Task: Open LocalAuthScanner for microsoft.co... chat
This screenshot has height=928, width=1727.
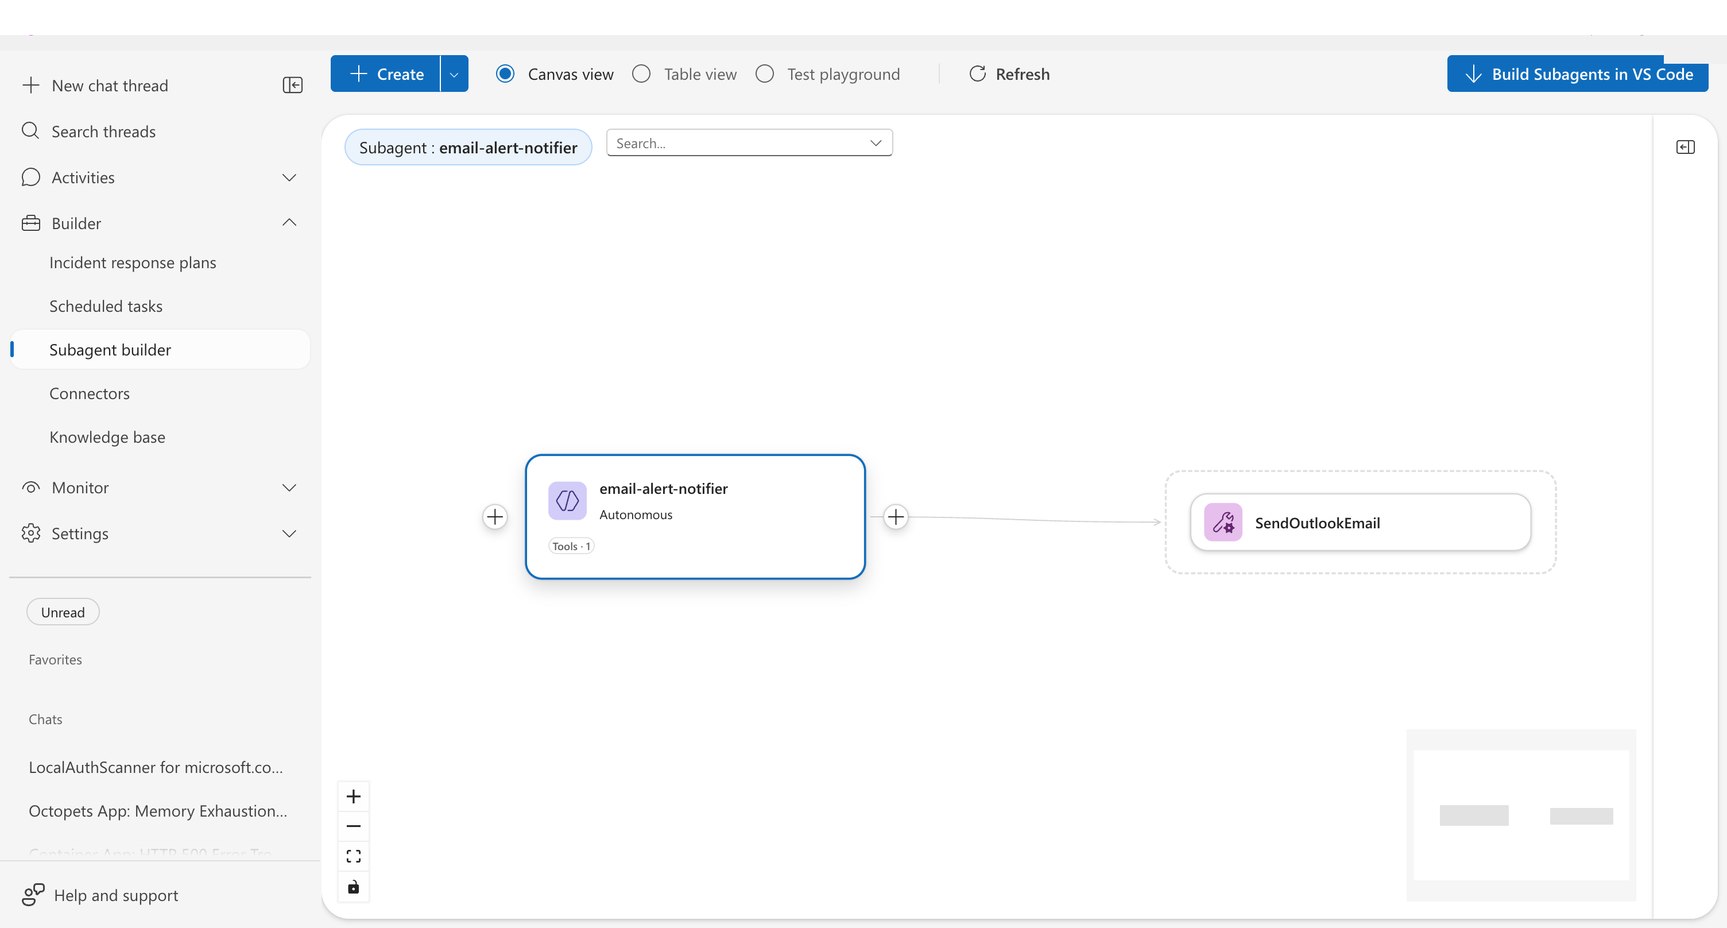Action: tap(156, 767)
